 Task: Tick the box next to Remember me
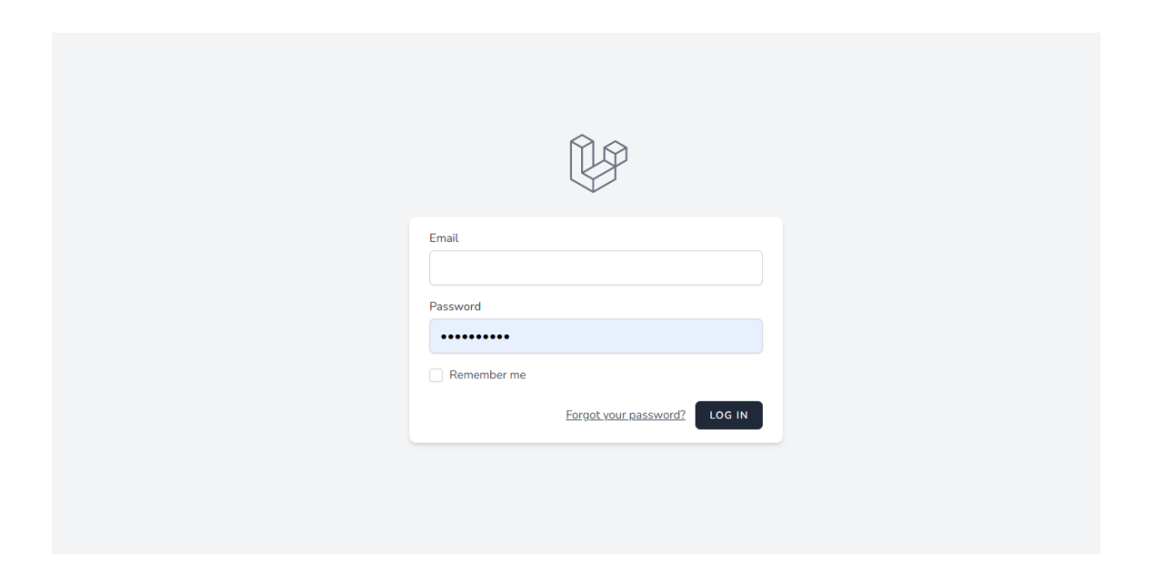(437, 375)
